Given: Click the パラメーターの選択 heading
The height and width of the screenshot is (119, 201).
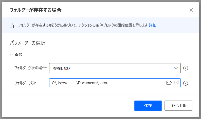Looking at the screenshot, I should click(x=28, y=43).
